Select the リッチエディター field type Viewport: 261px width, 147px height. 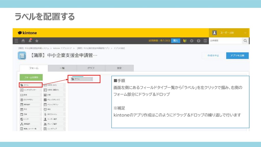(31, 90)
